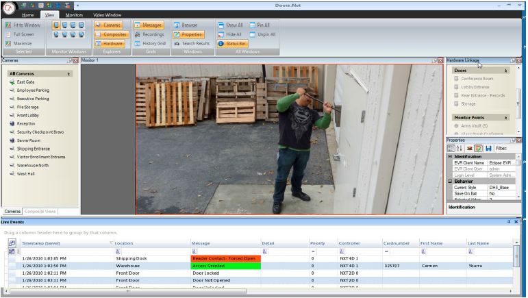Collapse the Identification property section
Image resolution: width=528 pixels, height=298 pixels.
tap(450, 157)
